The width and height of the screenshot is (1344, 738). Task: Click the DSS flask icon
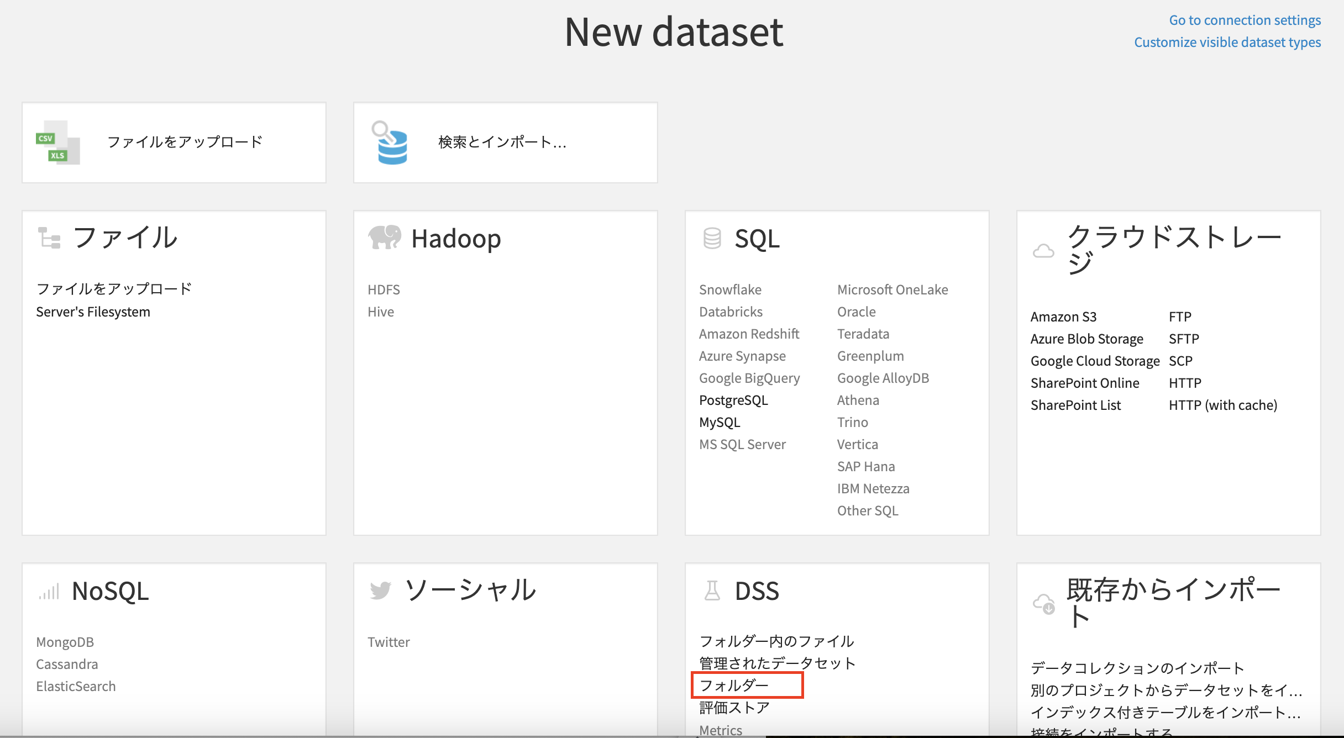point(712,590)
